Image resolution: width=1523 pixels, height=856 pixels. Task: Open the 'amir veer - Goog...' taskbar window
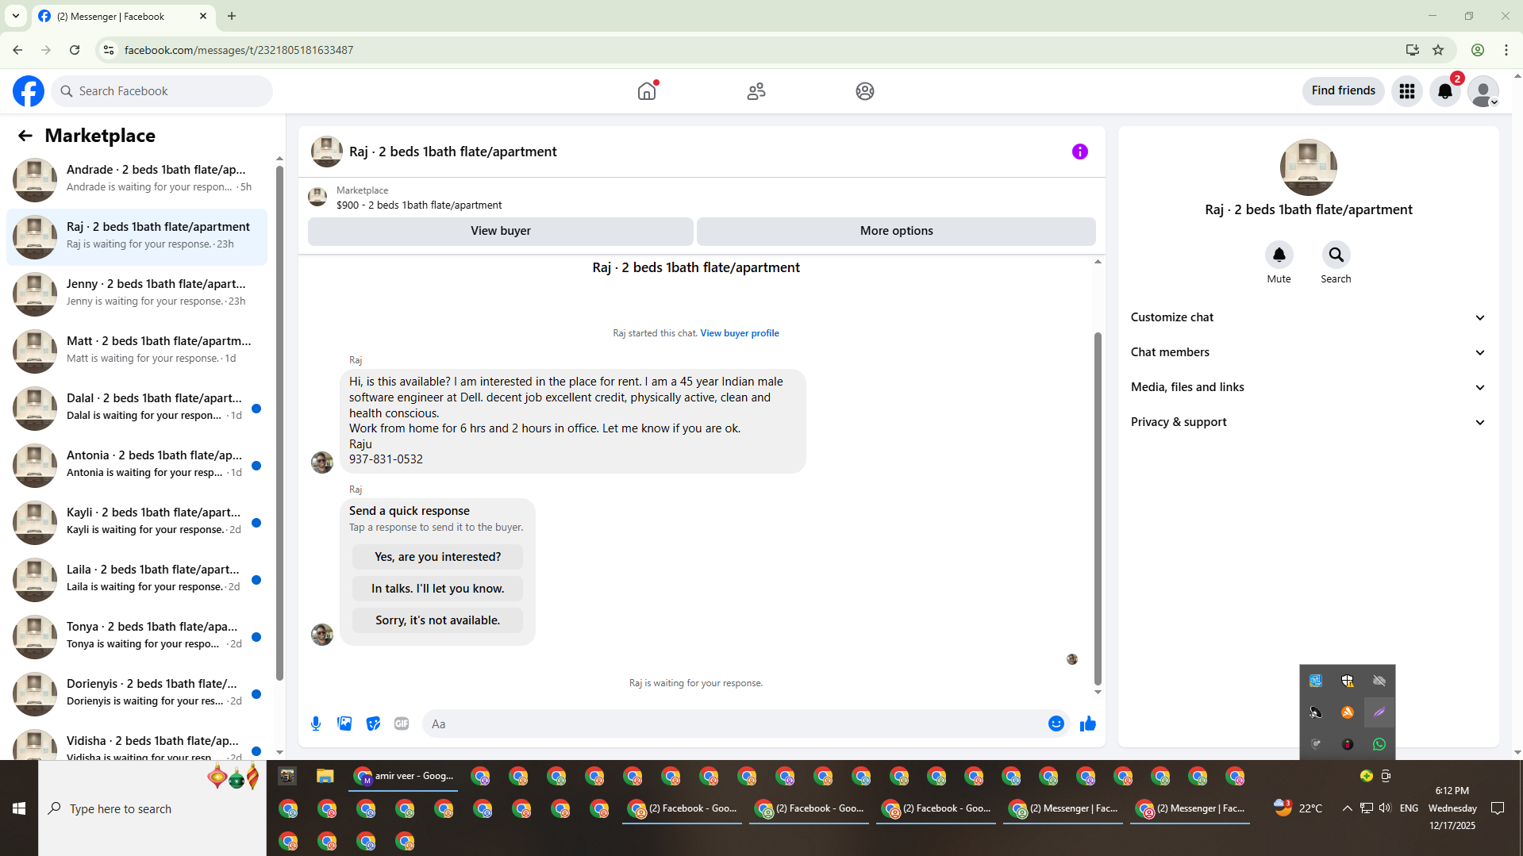point(404,776)
